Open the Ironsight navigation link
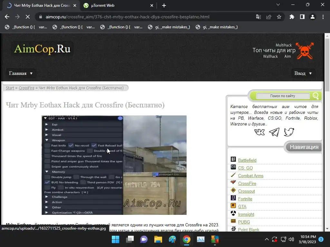Viewport: 330px width, 247px height. click(246, 215)
